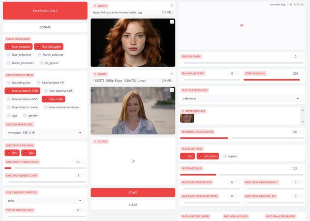This screenshot has width=310, height=221.
Task: Enable the face_enhancer frame processor
Action: click(x=19, y=55)
